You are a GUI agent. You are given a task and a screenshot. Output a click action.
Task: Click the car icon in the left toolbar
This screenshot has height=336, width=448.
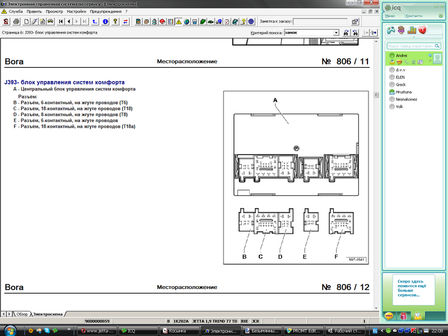50,21
